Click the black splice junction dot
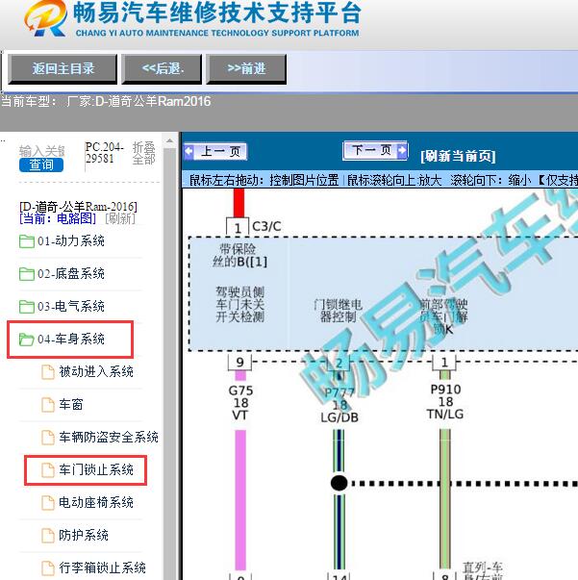Viewport: 578px width, 580px height. [339, 483]
